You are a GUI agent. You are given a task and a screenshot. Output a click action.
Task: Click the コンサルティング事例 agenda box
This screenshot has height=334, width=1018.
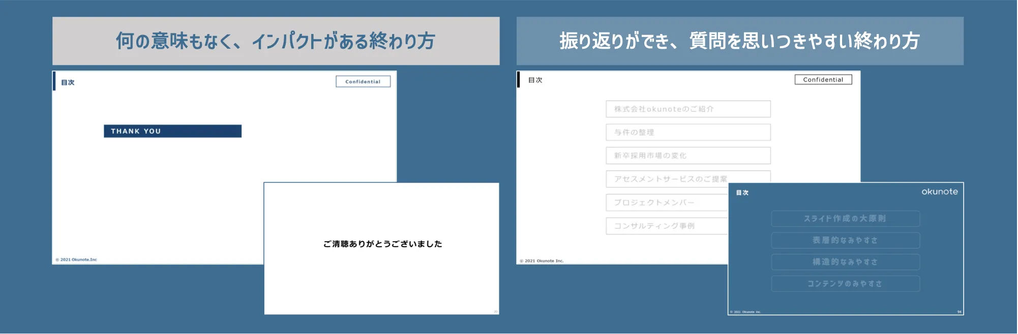(x=666, y=226)
